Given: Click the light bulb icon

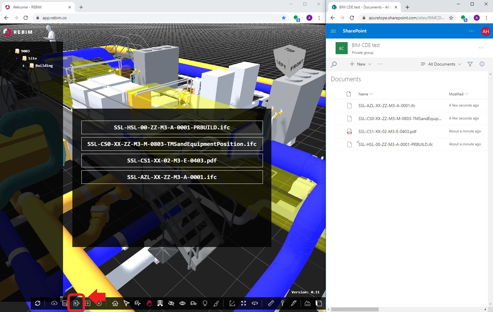Looking at the screenshot, I should point(205,303).
